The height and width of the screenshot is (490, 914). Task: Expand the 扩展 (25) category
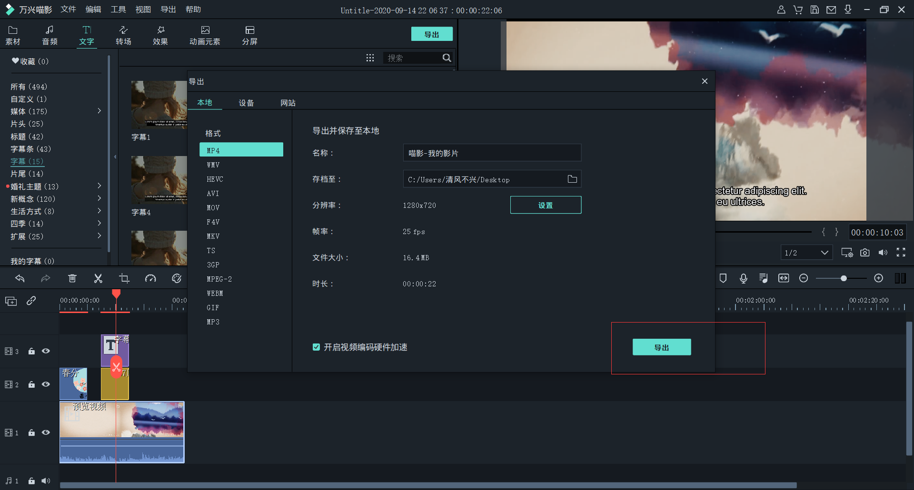99,235
